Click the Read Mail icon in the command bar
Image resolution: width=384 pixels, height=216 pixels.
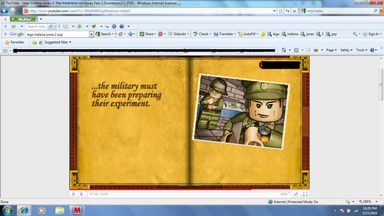tap(308, 50)
